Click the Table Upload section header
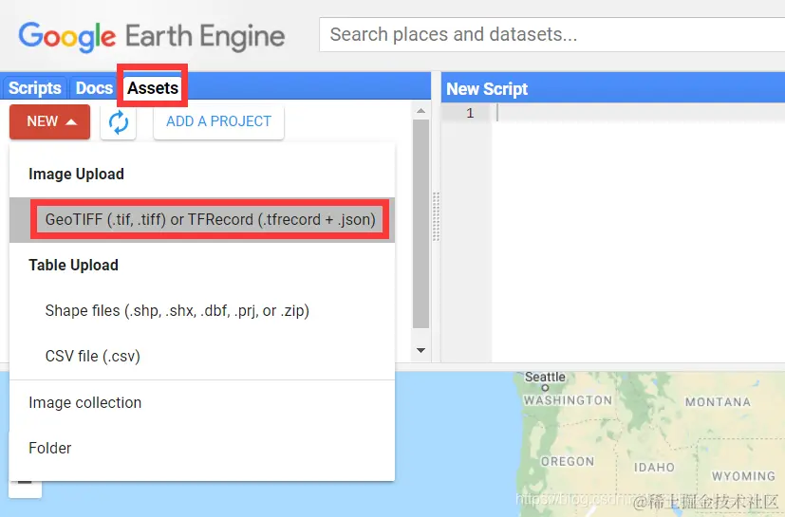 point(74,266)
